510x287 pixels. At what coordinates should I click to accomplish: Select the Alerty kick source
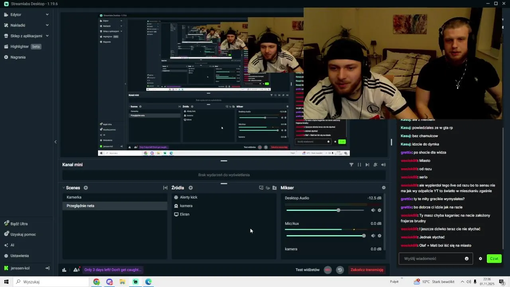(224, 197)
